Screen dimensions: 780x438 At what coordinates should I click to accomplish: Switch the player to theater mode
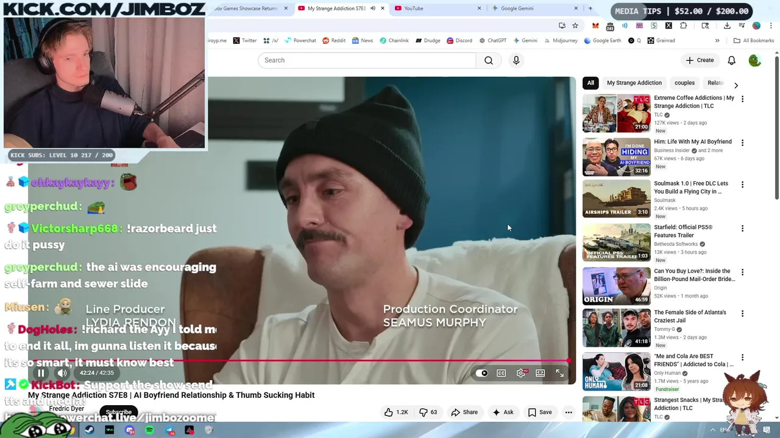pos(541,373)
